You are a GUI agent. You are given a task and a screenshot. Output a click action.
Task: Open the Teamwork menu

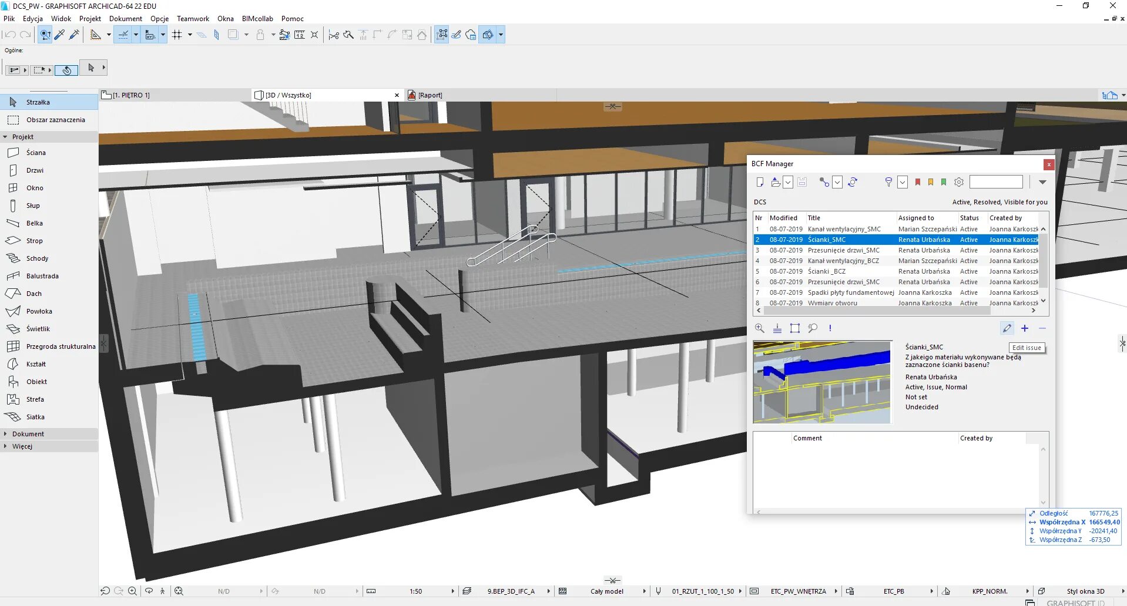tap(193, 19)
